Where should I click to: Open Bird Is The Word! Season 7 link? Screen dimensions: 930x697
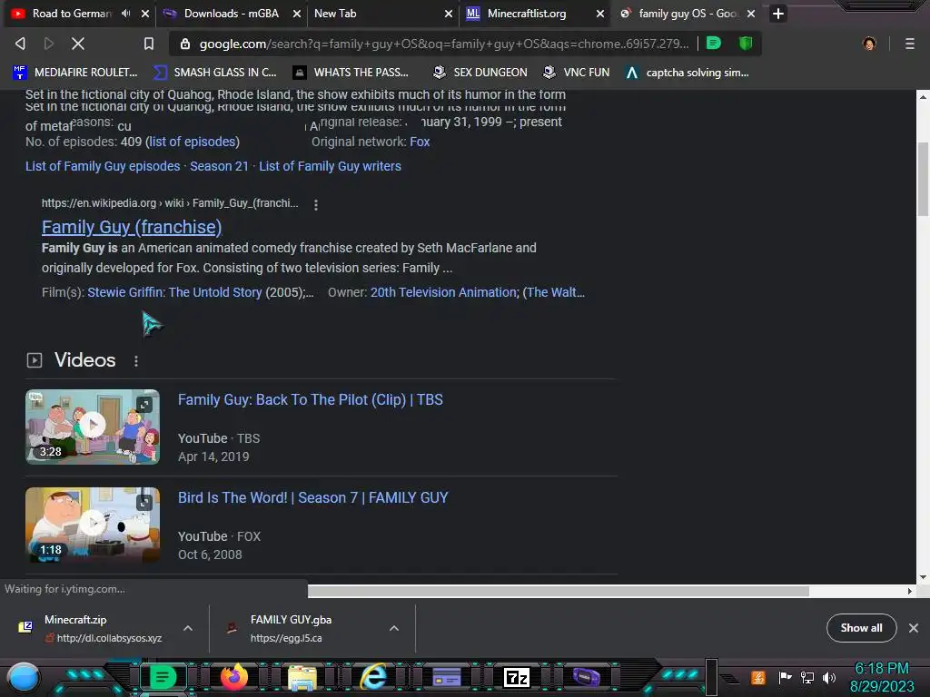point(313,497)
